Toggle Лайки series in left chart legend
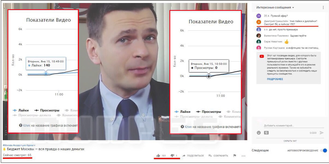 (21, 110)
